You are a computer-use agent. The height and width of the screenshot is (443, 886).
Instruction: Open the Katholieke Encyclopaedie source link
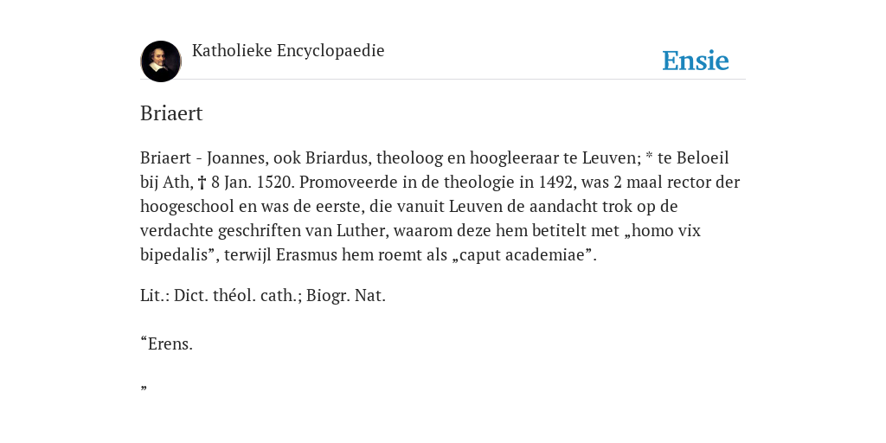pyautogui.click(x=288, y=51)
